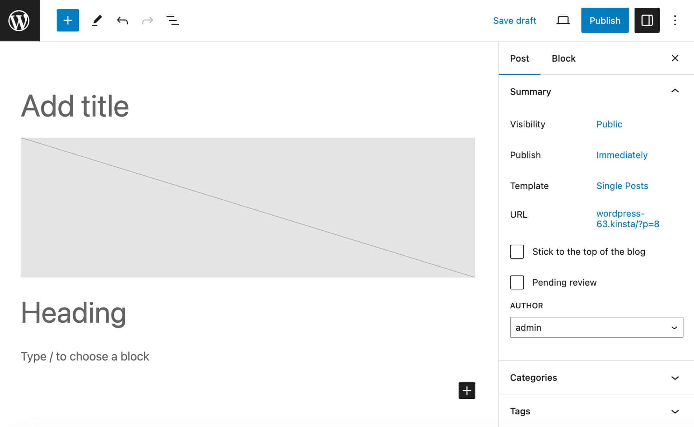Image resolution: width=694 pixels, height=427 pixels.
Task: Click the Redo arrow icon
Action: [147, 20]
